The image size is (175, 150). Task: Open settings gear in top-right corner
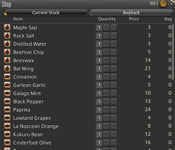(172, 3)
